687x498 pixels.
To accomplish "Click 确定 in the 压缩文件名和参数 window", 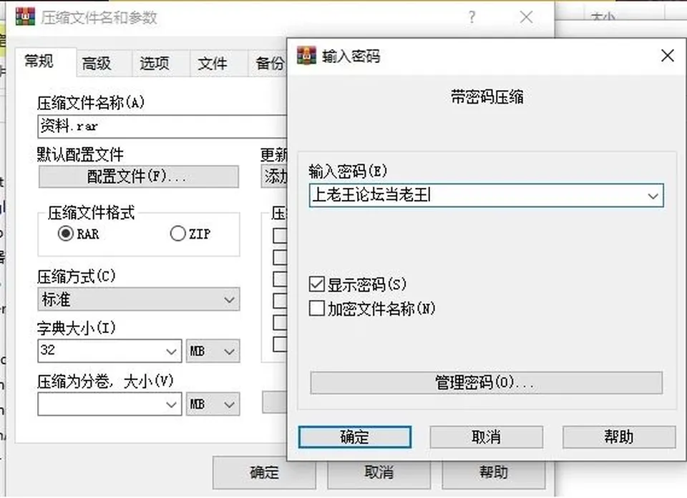I will (264, 472).
